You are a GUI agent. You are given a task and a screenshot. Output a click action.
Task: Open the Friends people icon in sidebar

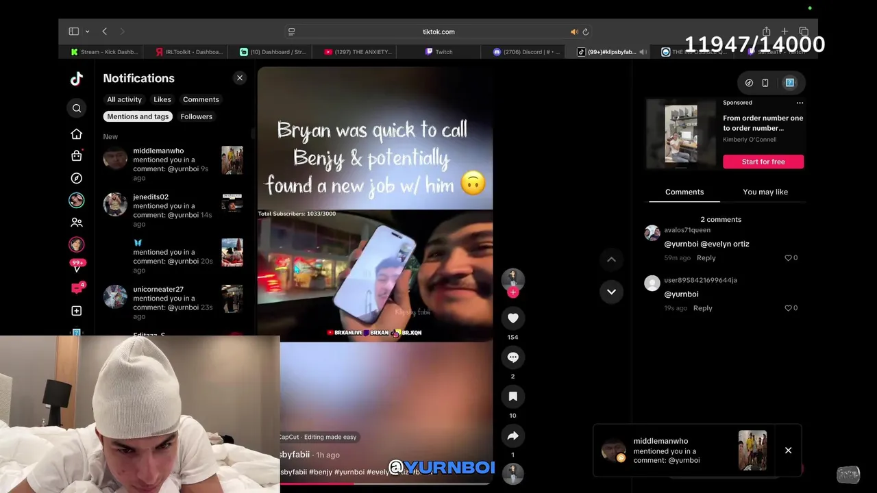click(77, 223)
